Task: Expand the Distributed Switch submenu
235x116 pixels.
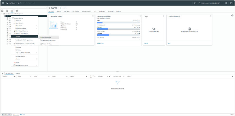Action: 25,28
